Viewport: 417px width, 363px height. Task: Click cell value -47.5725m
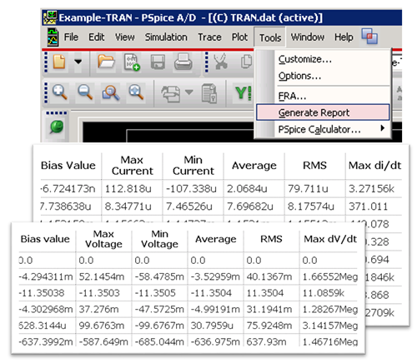click(159, 309)
